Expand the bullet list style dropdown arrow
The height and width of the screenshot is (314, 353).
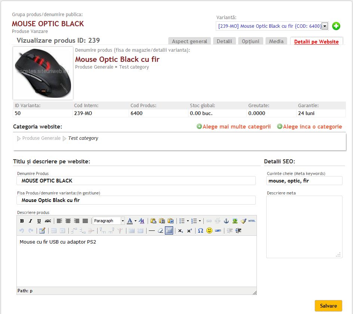(188, 221)
